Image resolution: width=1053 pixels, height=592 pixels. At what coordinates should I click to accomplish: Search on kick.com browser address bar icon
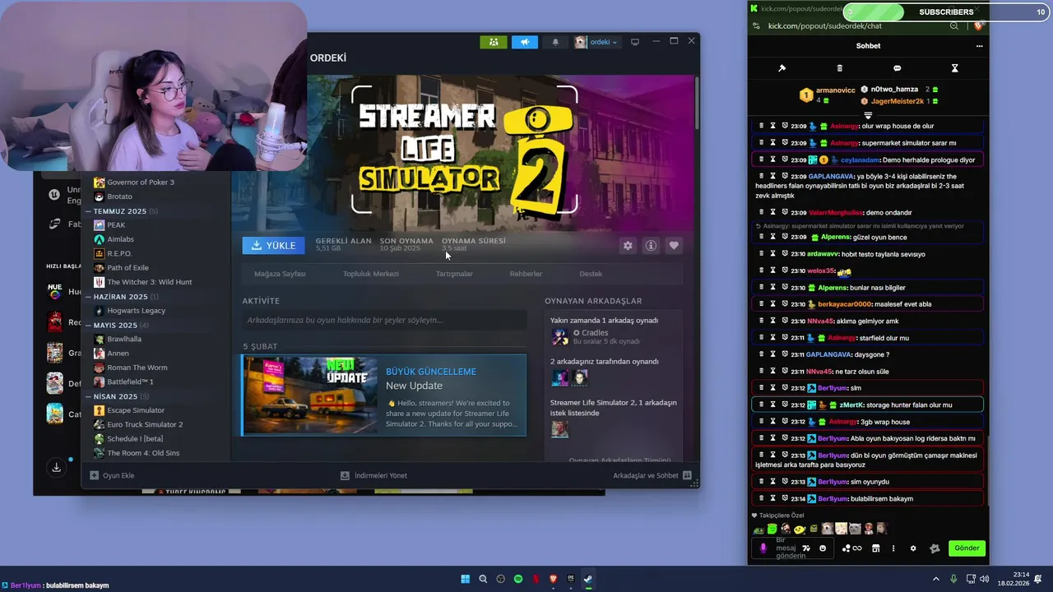[954, 26]
